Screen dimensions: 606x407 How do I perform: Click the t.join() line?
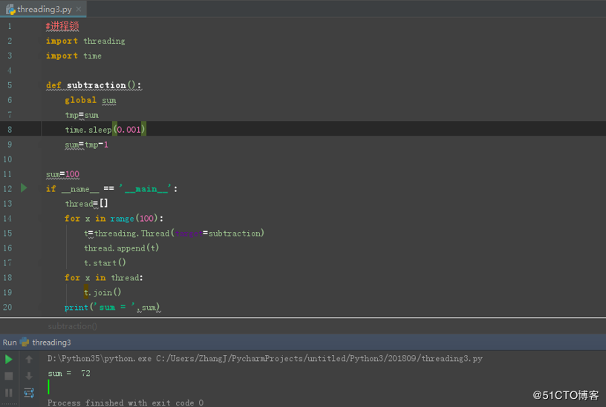pyautogui.click(x=102, y=292)
